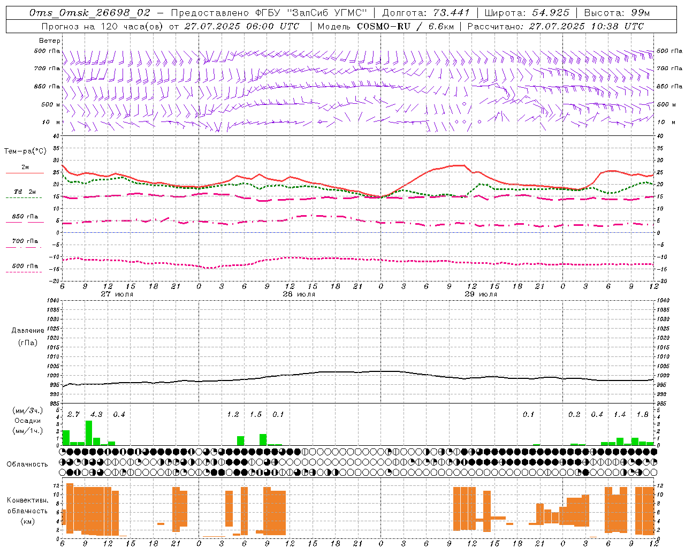Click the "Конвективн." convective cloud label
The height and width of the screenshot is (548, 685).
coord(27,500)
